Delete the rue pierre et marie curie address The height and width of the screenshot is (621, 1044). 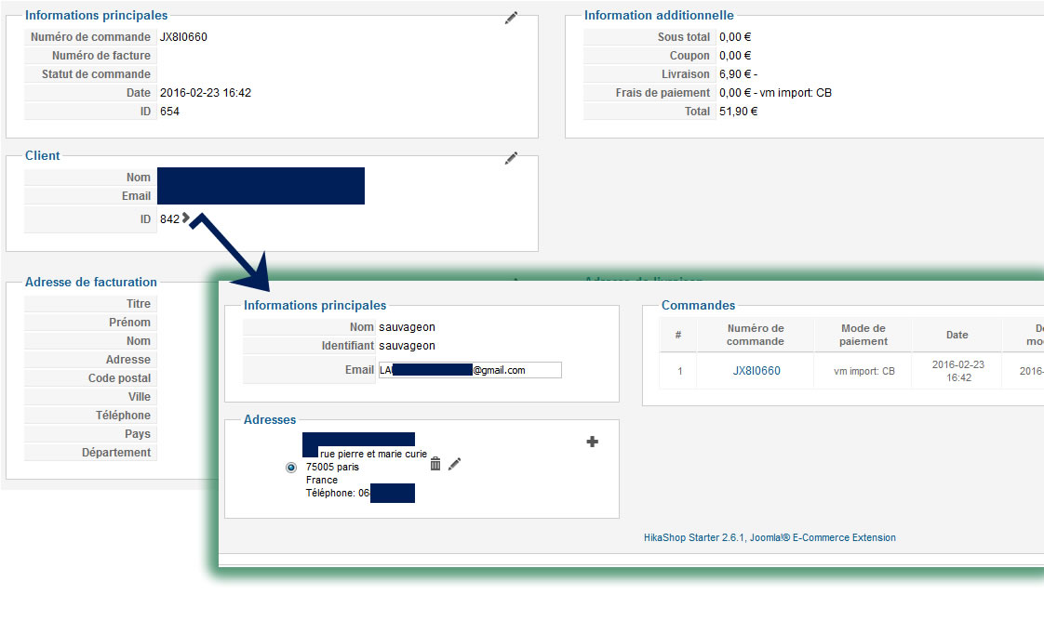pos(435,463)
